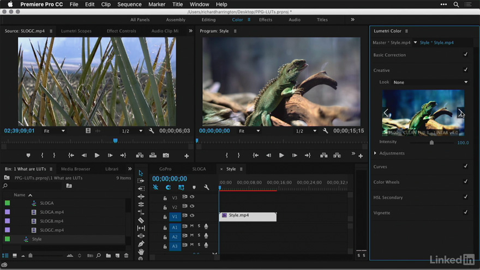This screenshot has height=270, width=480.
Task: Click Source monitor button editor plus
Action: [187, 156]
